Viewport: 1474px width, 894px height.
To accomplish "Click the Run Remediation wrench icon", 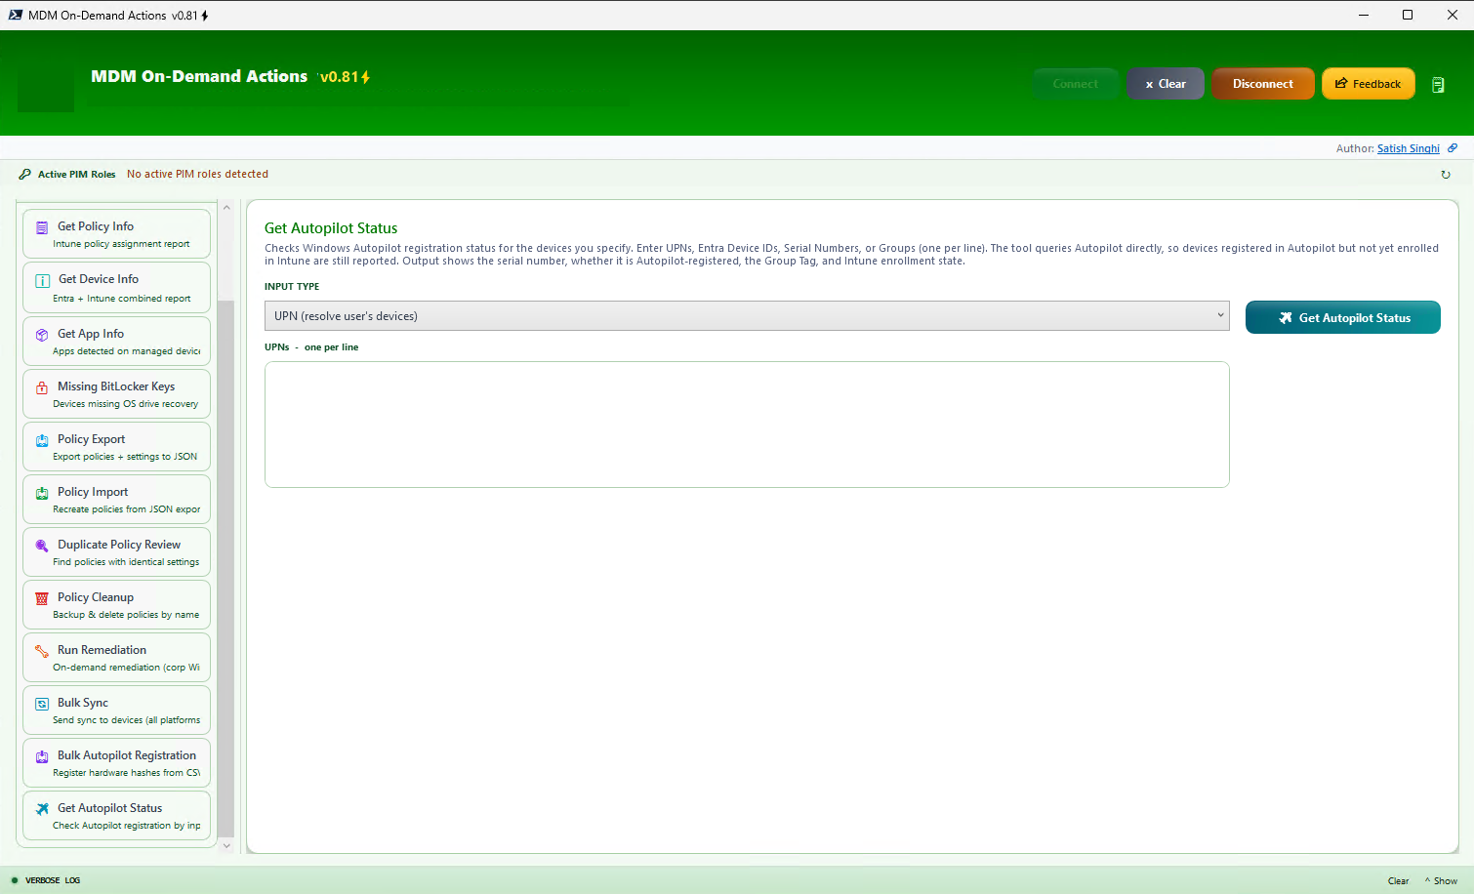I will point(42,651).
